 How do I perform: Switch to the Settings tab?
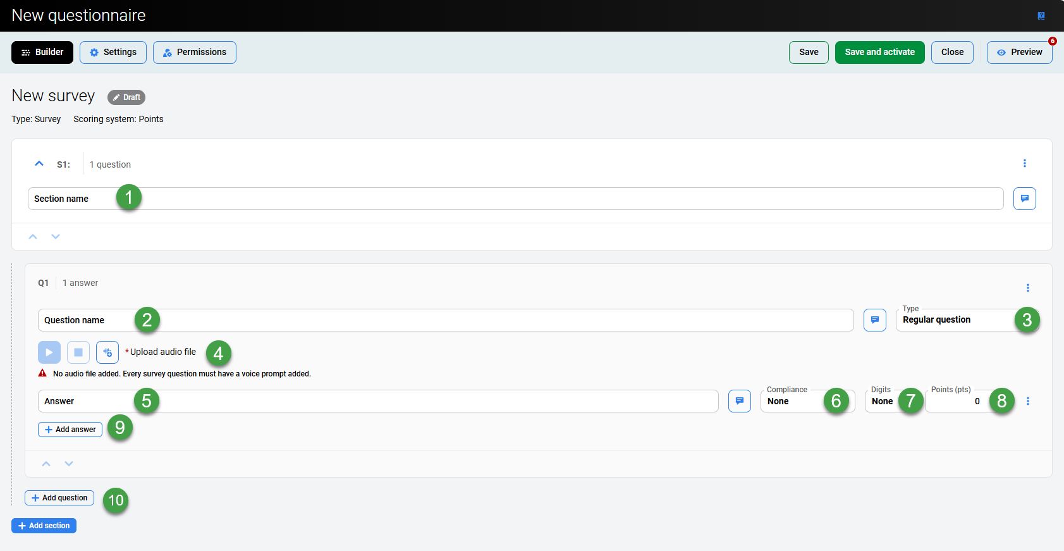click(113, 53)
